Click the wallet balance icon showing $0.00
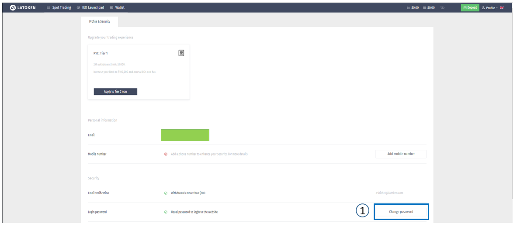The height and width of the screenshot is (230, 517). pos(425,8)
